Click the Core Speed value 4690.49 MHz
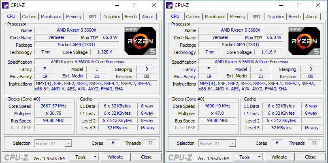Viewport: 328px width, 163px height. click(217, 106)
